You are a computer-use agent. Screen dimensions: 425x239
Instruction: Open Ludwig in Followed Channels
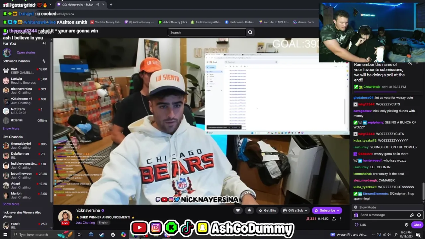click(x=25, y=81)
